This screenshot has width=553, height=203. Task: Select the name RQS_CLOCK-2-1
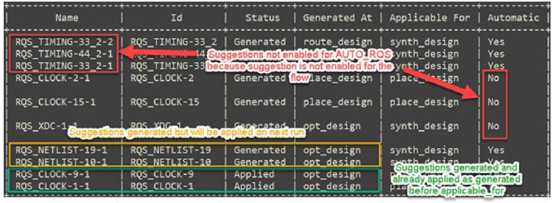[x=53, y=78]
